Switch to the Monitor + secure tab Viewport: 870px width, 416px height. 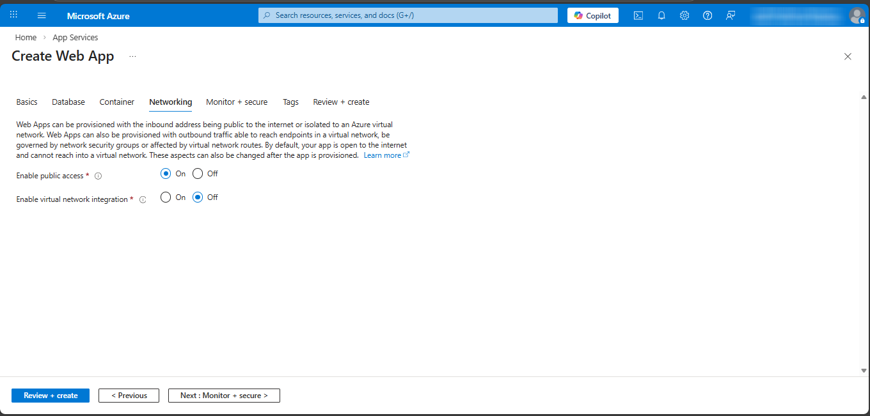(237, 102)
